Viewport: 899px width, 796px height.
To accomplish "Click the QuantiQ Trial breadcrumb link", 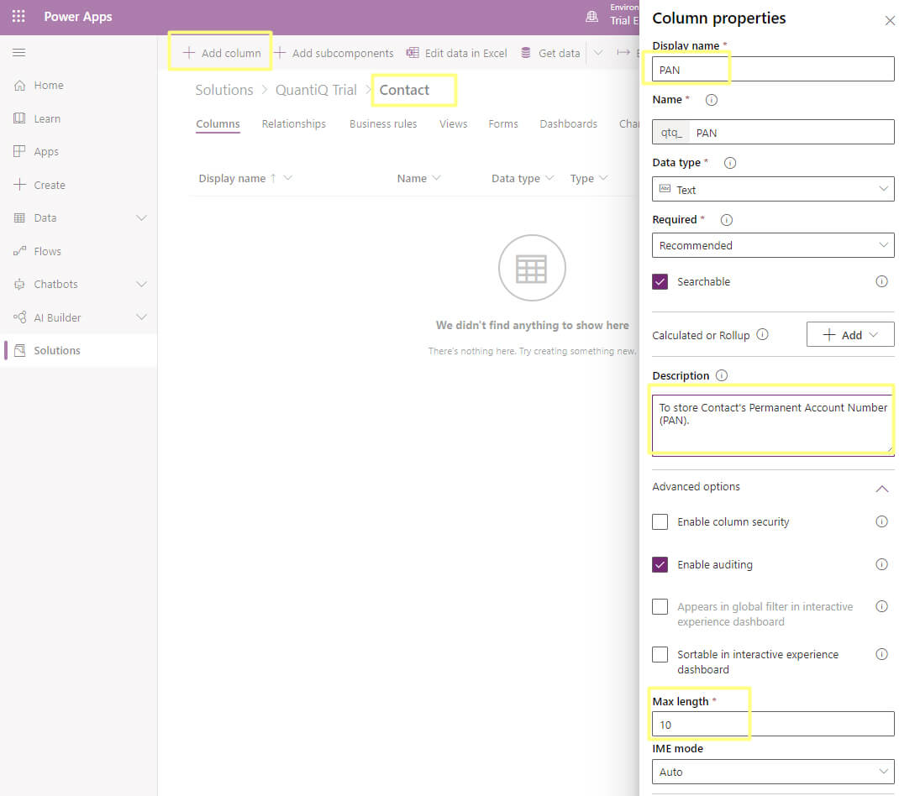I will [x=317, y=89].
